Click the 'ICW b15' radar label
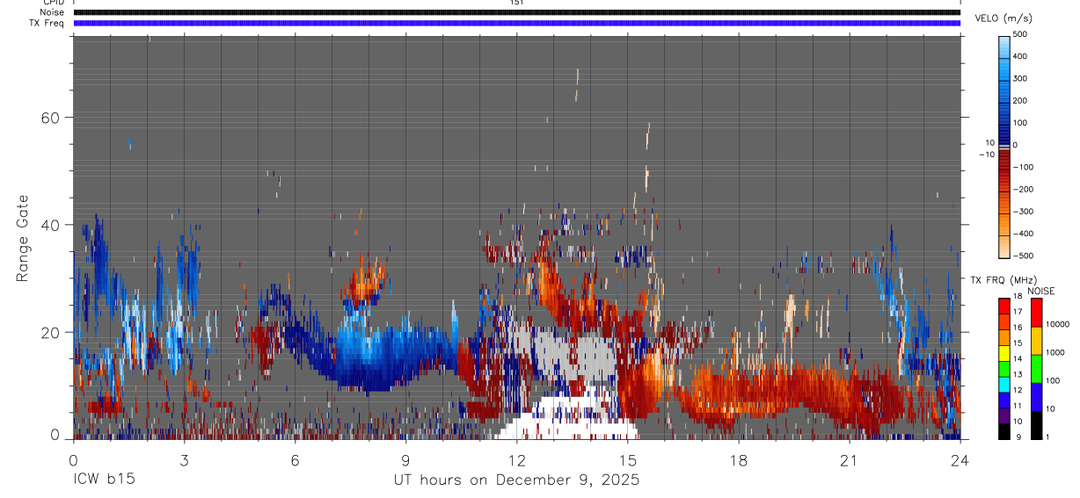 [104, 480]
